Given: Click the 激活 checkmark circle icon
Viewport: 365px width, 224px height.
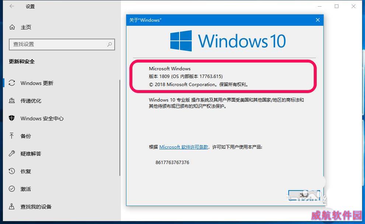Looking at the screenshot, I should [12, 189].
